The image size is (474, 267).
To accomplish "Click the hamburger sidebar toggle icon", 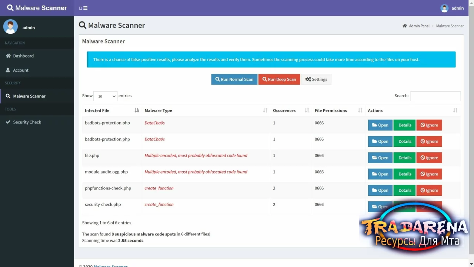I will pos(85,8).
